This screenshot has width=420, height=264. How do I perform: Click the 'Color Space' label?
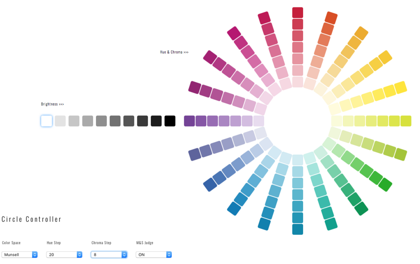pos(11,243)
